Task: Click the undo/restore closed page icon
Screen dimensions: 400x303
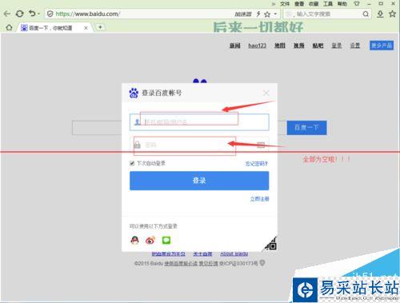Action: [32, 14]
